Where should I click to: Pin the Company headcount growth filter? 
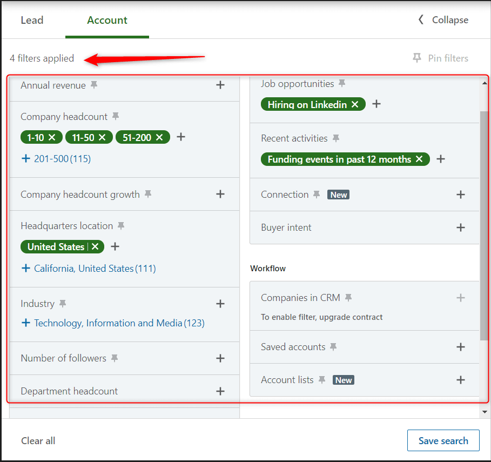tap(148, 194)
